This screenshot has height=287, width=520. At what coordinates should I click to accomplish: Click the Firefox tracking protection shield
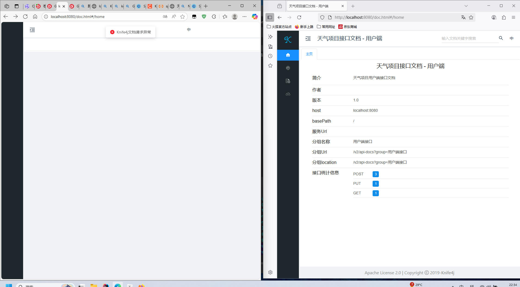322,17
